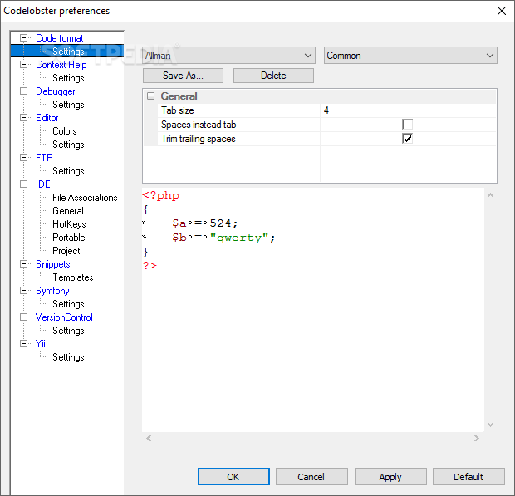Open Settings under FTP
Screen dimensions: 515x496
[68, 171]
